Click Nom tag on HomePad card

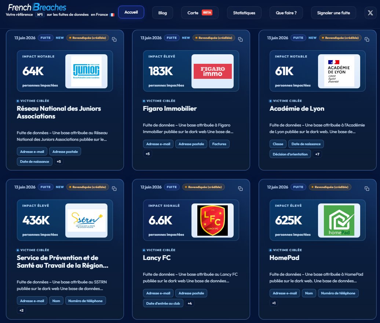[309, 293]
